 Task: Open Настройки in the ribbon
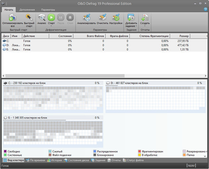click(x=115, y=17)
